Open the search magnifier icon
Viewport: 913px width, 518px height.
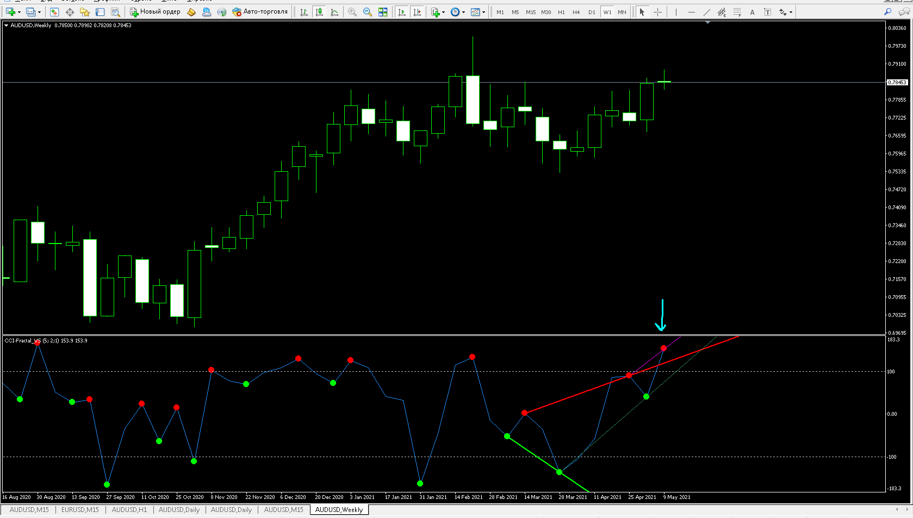[888, 11]
